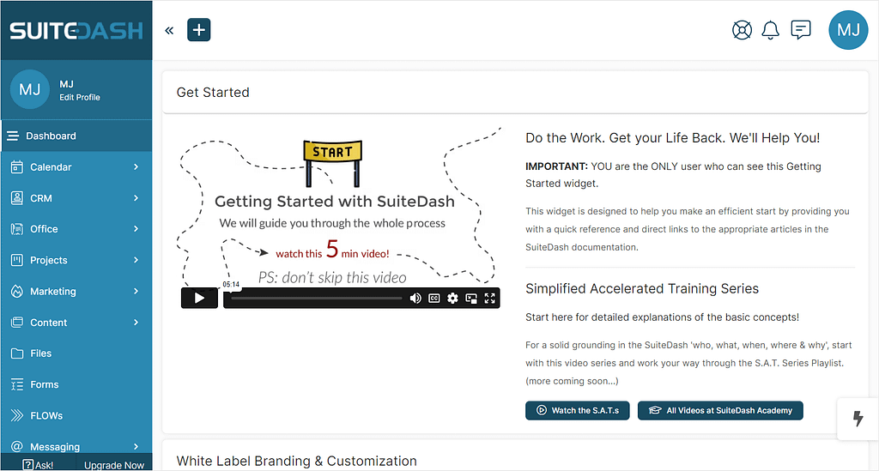
Task: Click the Dashboard hamburger icon
Action: pyautogui.click(x=13, y=136)
